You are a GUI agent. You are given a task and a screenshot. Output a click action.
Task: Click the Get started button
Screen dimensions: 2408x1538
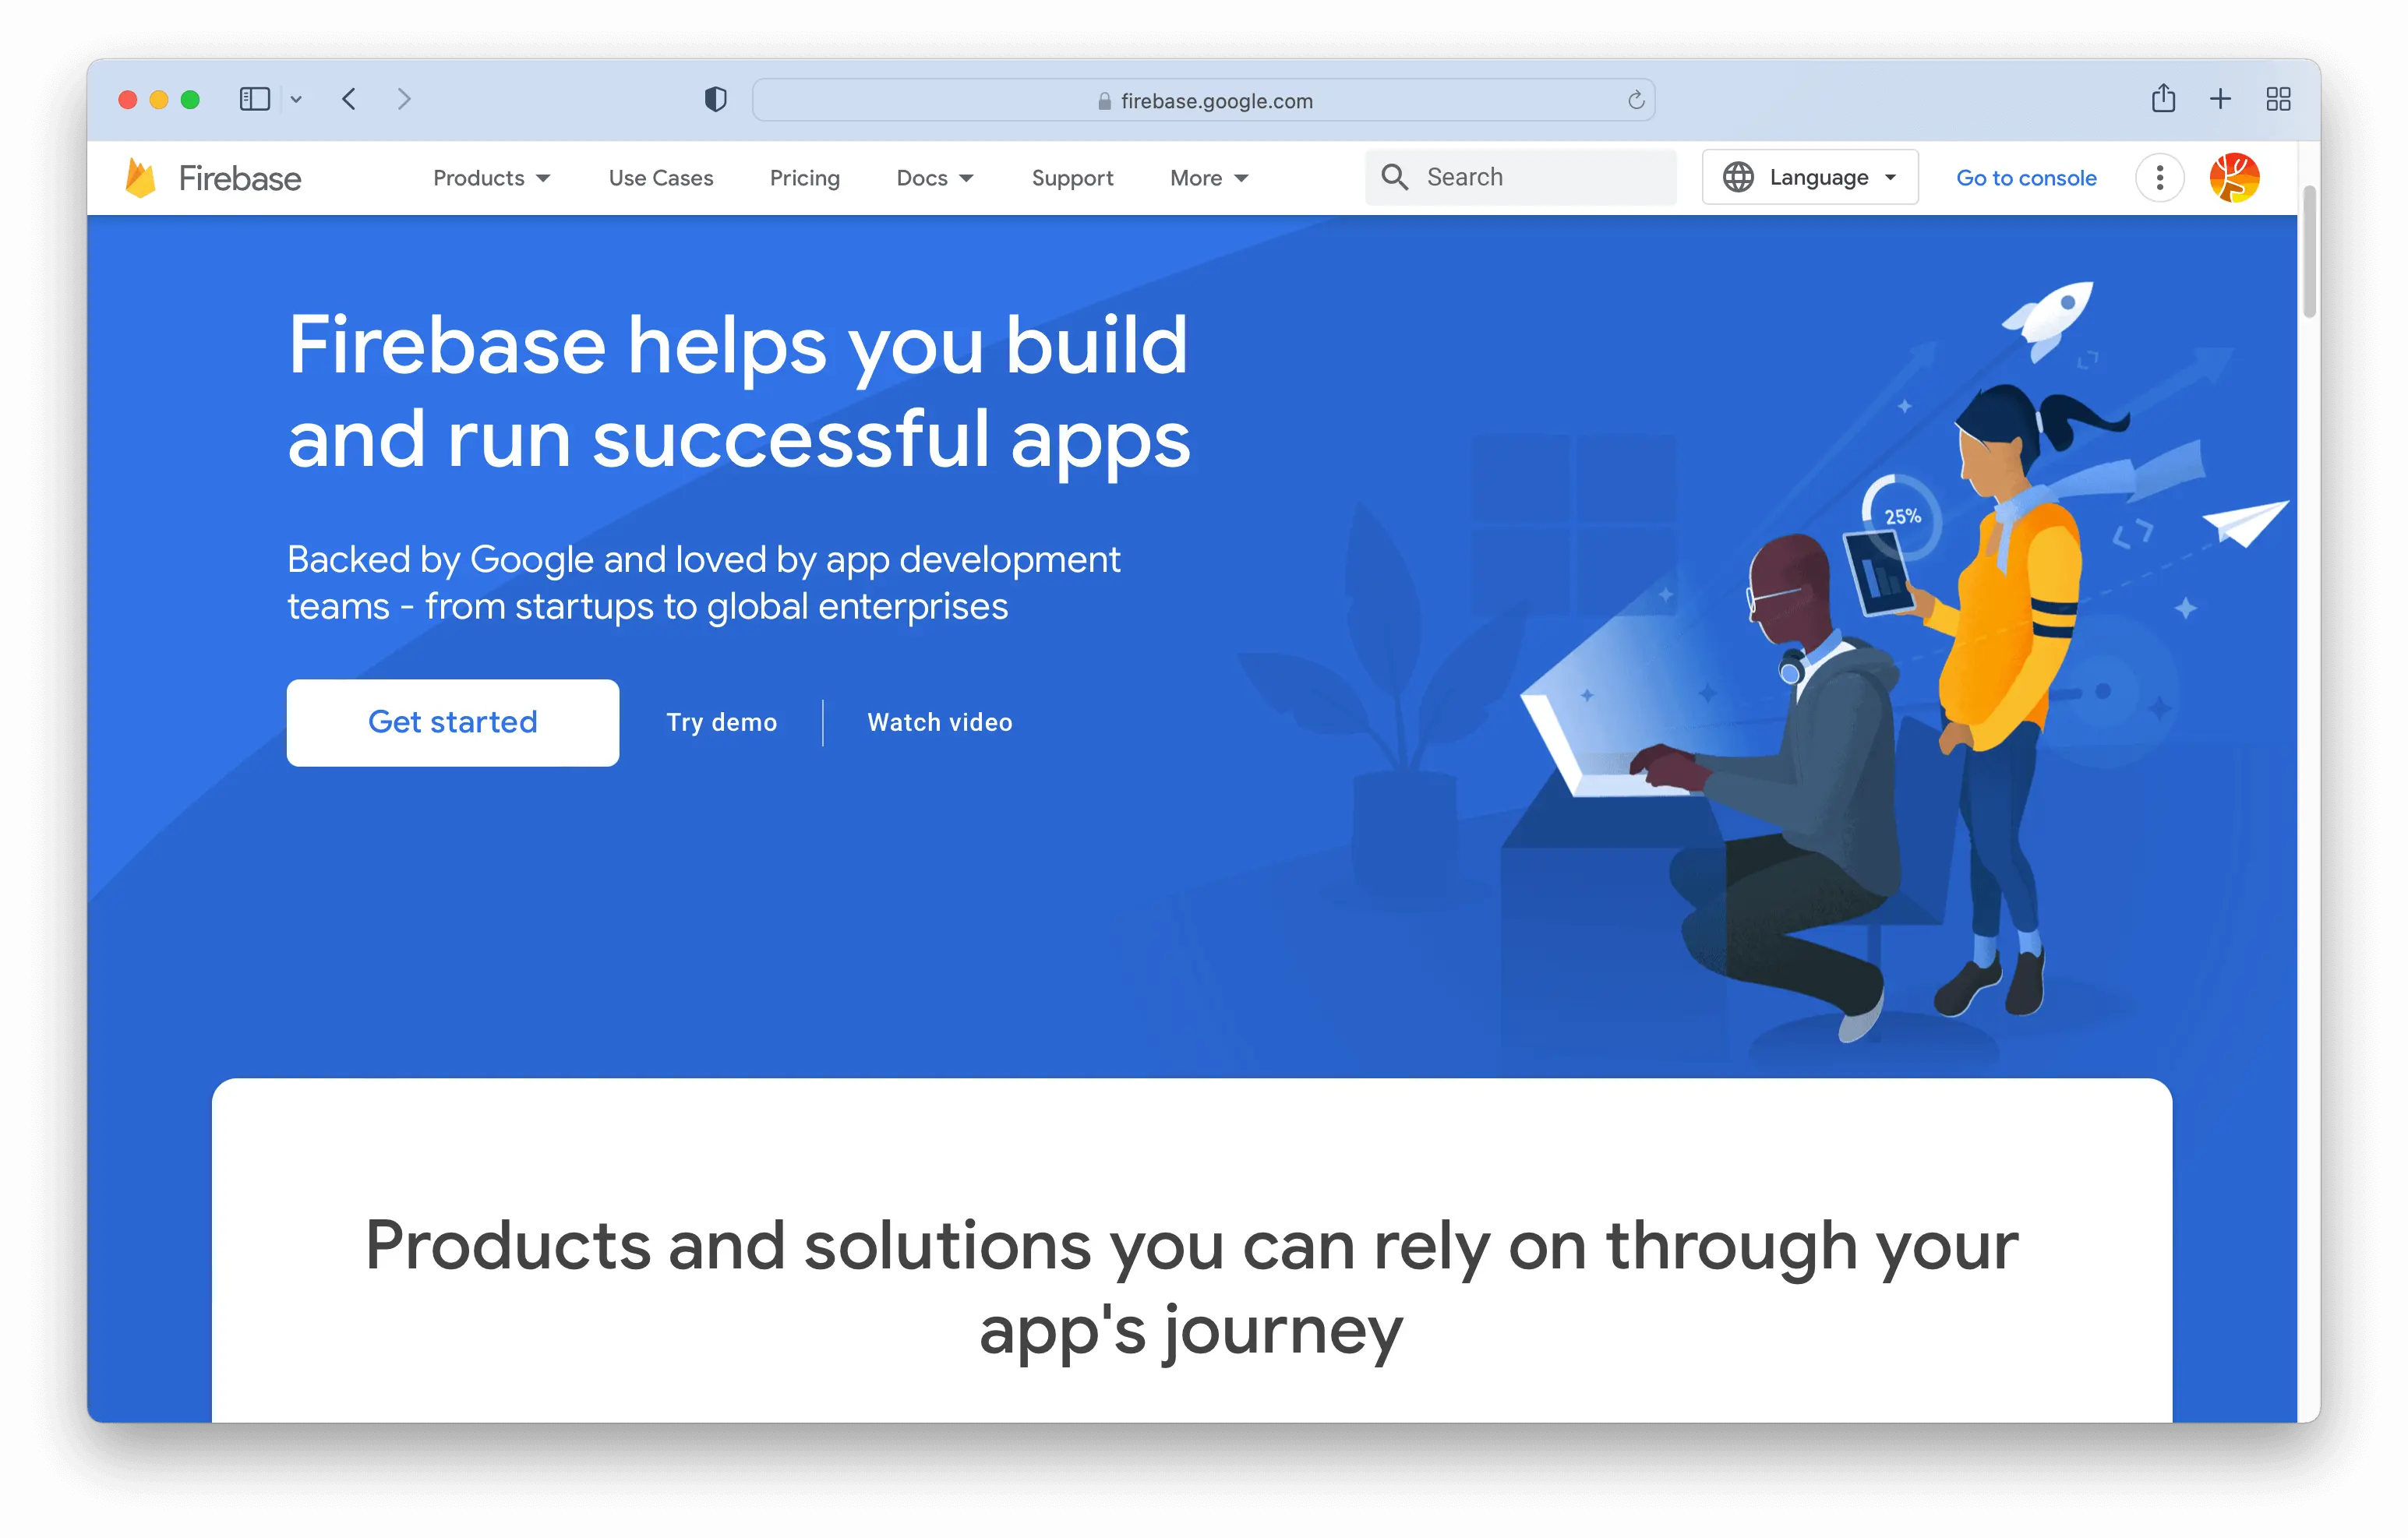click(453, 721)
